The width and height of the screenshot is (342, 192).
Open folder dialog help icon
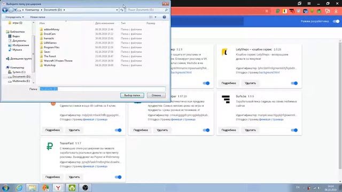(x=164, y=17)
